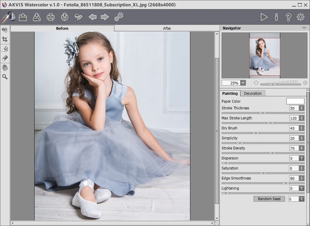This screenshot has height=226, width=310.
Task: Collapse the Navigator panel triangle
Action: coord(304,28)
